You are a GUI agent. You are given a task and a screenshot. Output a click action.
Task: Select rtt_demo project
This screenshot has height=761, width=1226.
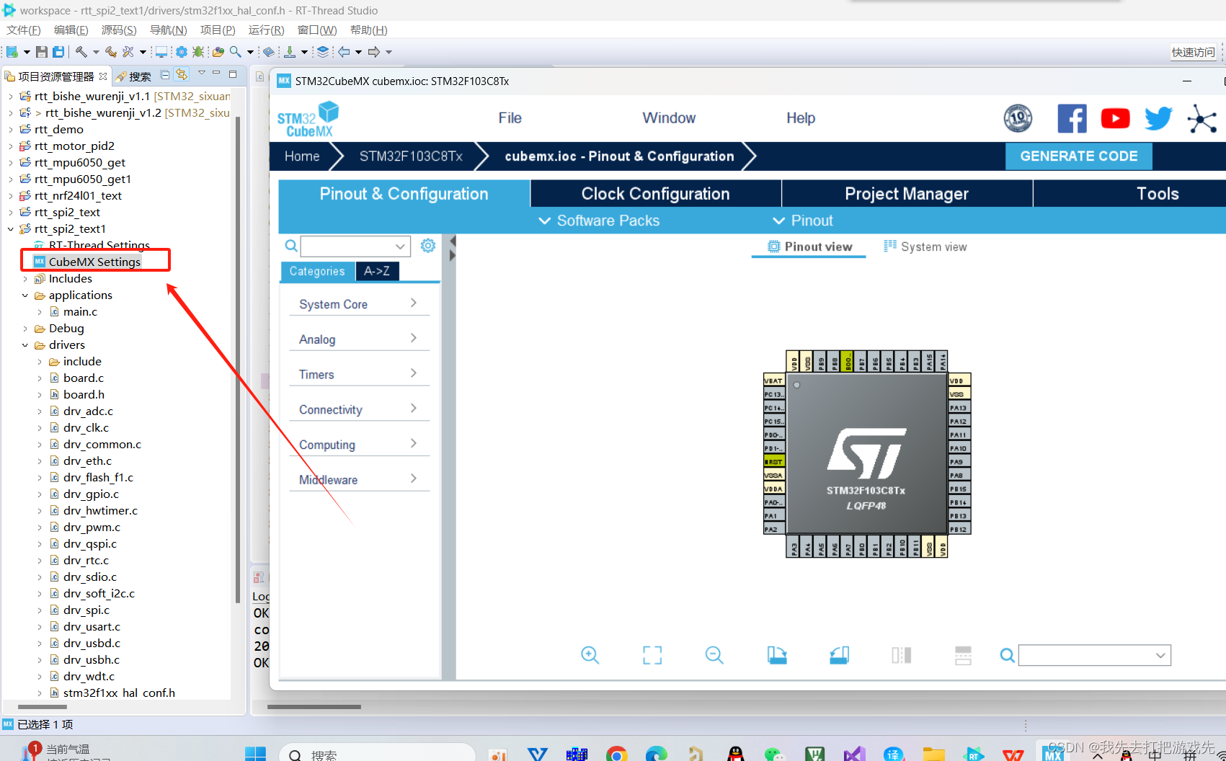(x=58, y=130)
